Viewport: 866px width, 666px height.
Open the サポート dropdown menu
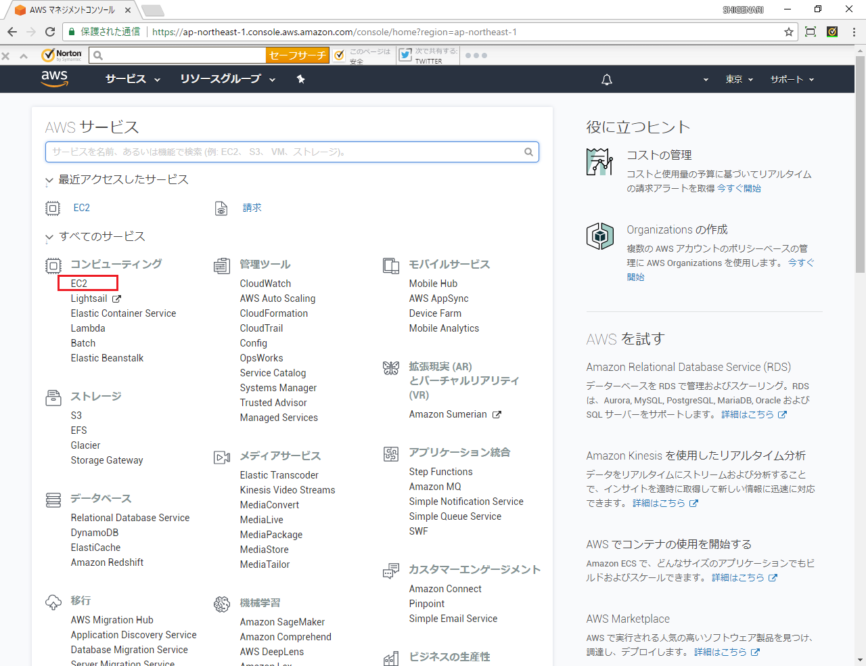tap(792, 79)
